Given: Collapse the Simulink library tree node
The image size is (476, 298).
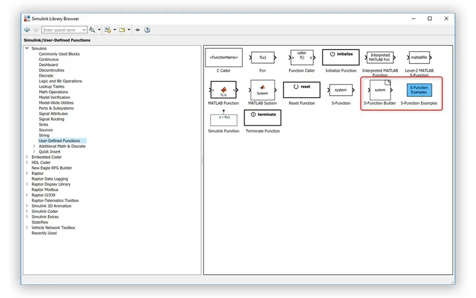Looking at the screenshot, I should point(27,49).
